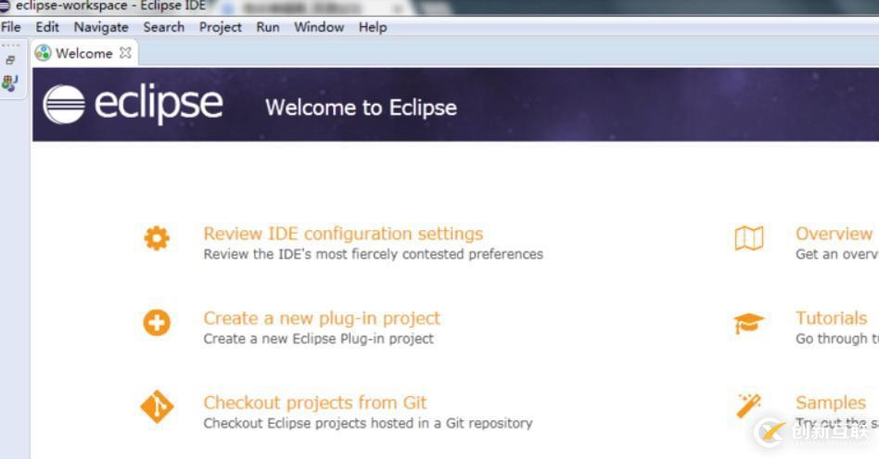Screen dimensions: 879x459
Task: Open the Search menu
Action: click(x=164, y=27)
